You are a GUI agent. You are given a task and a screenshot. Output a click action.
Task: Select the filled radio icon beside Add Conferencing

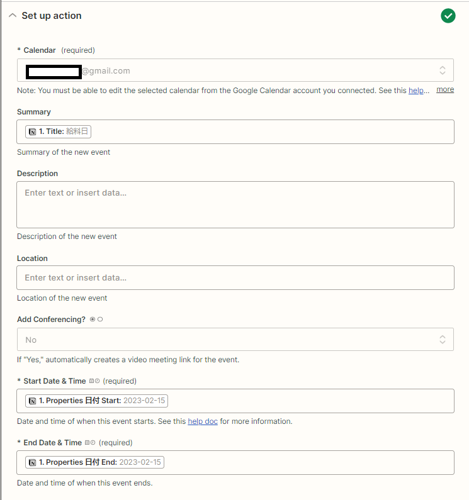tap(93, 319)
